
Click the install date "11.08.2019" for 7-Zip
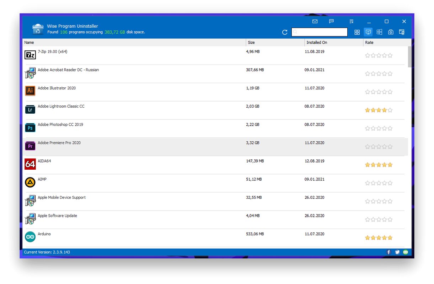[x=315, y=52]
